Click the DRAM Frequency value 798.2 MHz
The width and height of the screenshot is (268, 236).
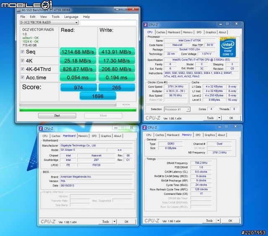(201, 163)
